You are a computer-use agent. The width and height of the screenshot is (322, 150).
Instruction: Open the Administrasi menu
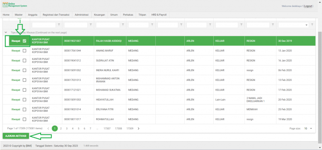82,15
